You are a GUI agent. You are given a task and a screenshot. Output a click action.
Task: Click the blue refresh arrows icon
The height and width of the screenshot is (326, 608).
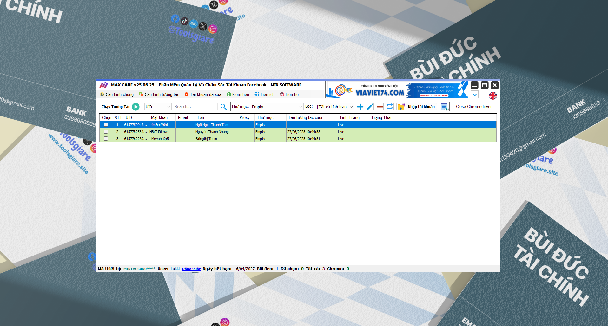click(390, 107)
